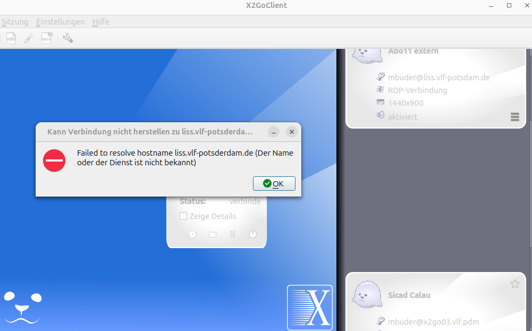Click OK in the error dialog
Image resolution: width=532 pixels, height=331 pixels.
pos(274,183)
